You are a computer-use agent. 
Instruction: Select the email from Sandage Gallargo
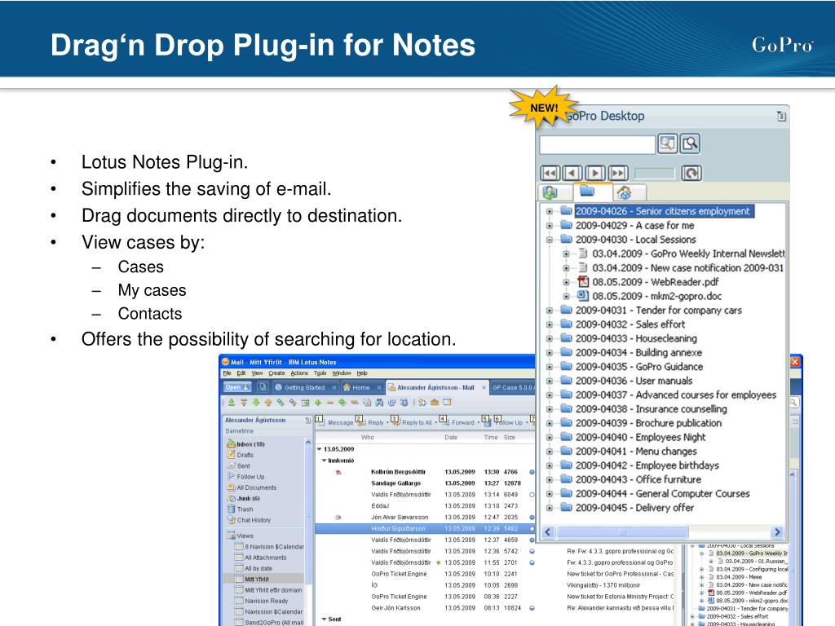point(426,483)
